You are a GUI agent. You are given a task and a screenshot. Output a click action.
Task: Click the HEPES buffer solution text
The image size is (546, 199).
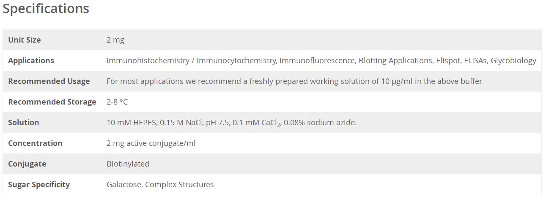(232, 123)
